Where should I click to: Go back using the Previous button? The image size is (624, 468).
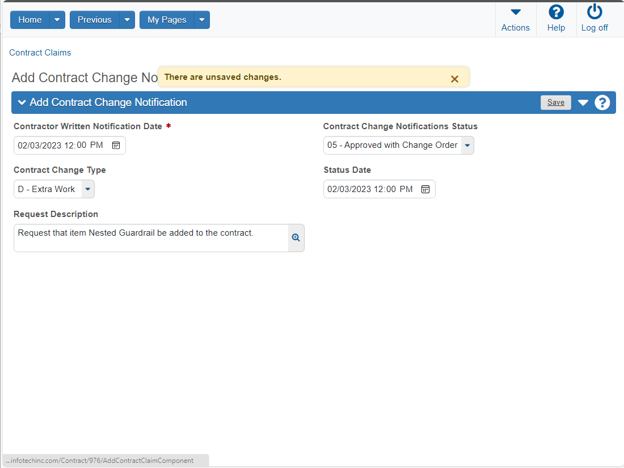click(x=94, y=20)
